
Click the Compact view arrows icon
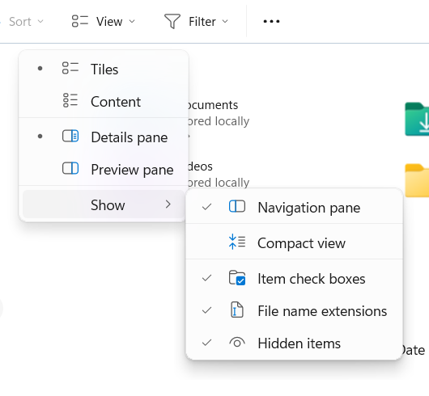coord(237,242)
